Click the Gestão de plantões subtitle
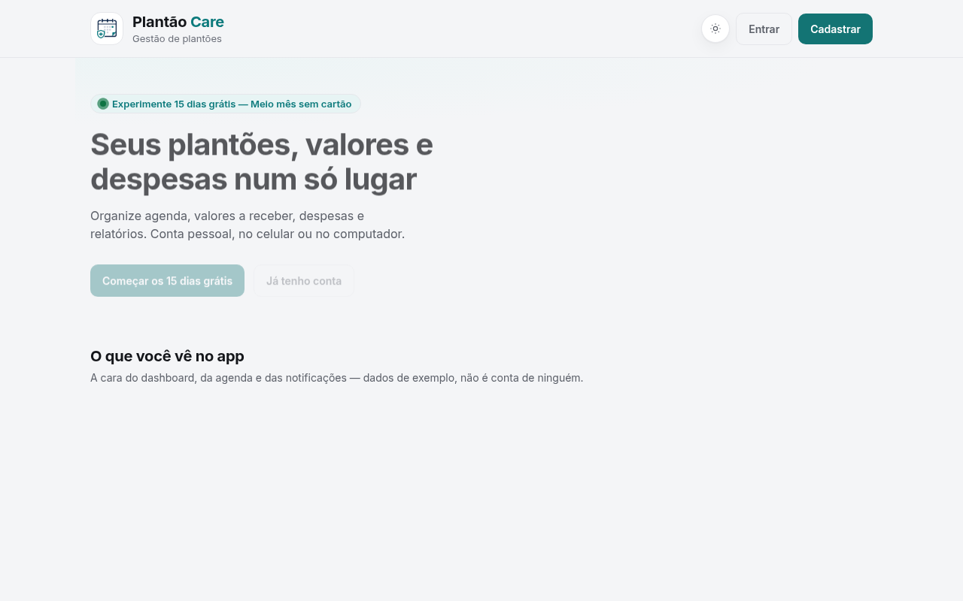Screen dimensions: 963x601 coord(177,38)
